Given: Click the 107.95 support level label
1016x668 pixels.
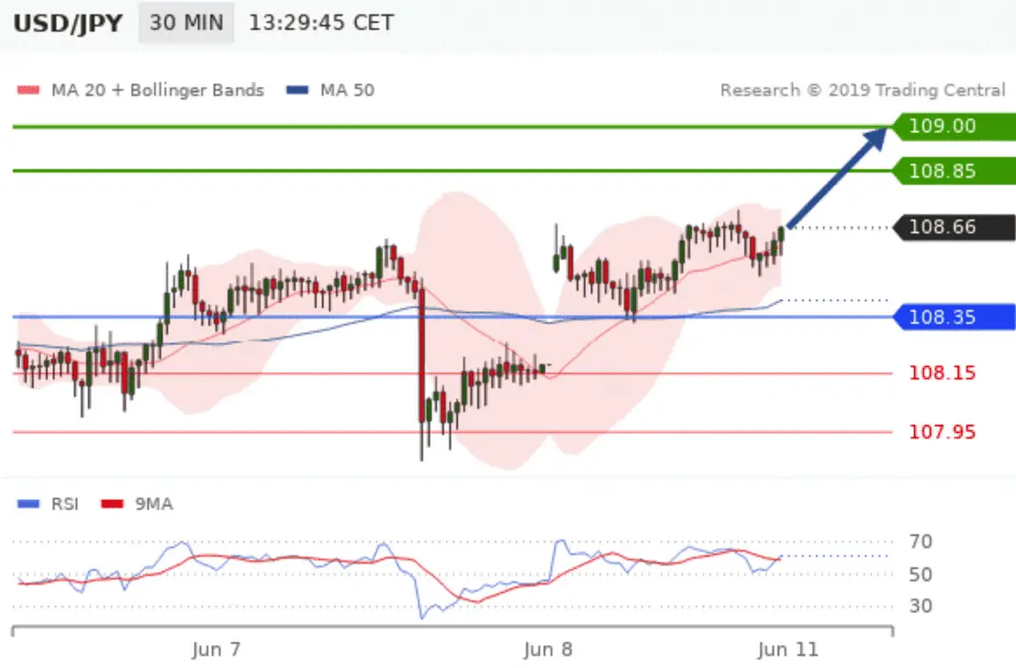Looking at the screenshot, I should [x=943, y=432].
